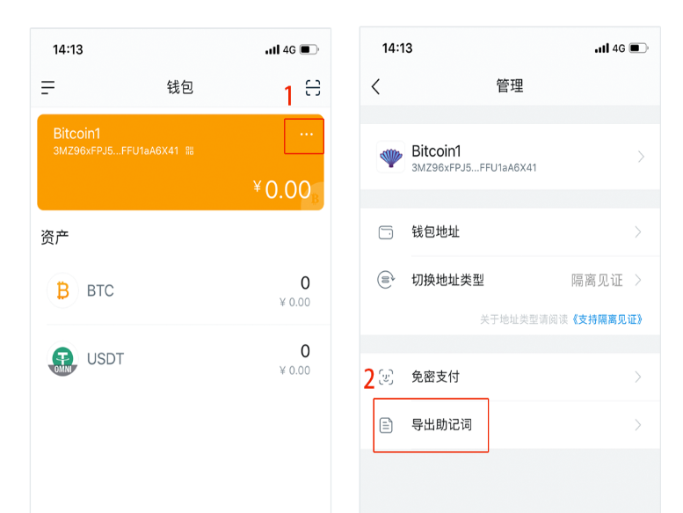This screenshot has height=513, width=683.
Task: Tap the face ID password-free payment icon
Action: click(x=386, y=377)
